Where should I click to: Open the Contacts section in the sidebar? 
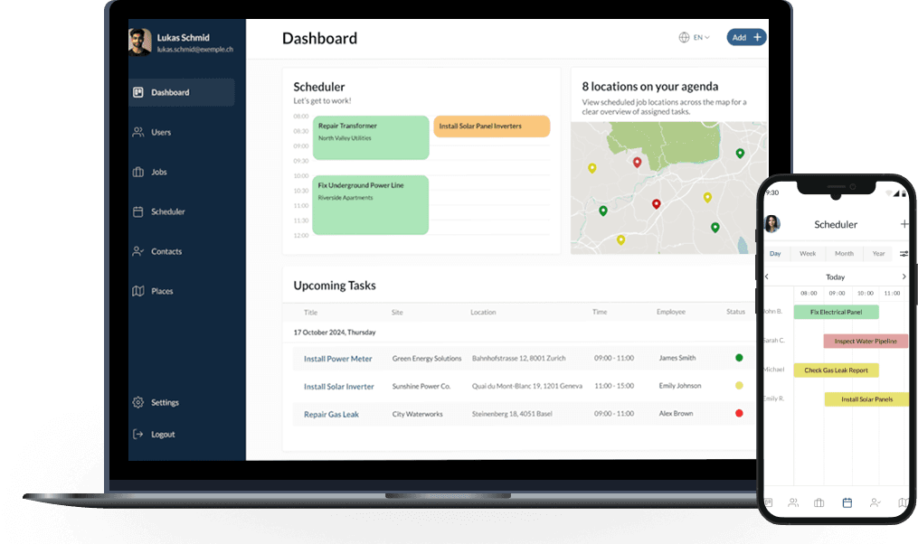coord(166,251)
